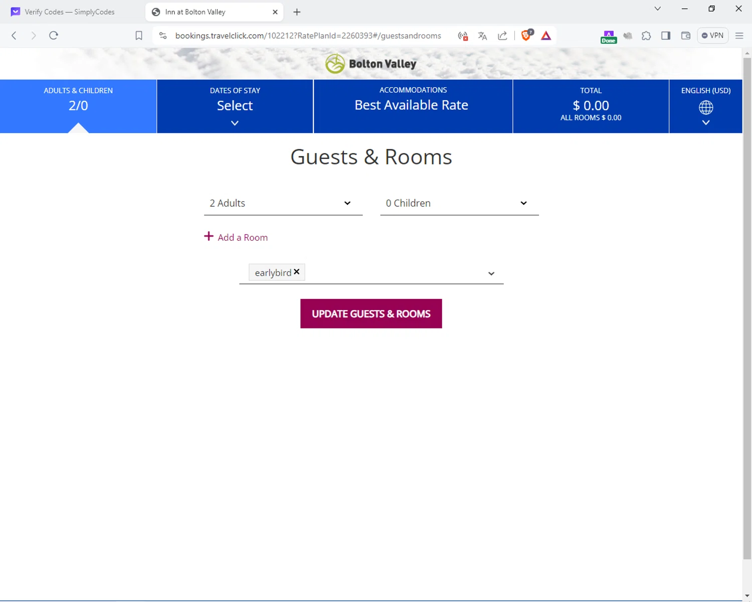This screenshot has width=752, height=602.
Task: Open the Dates of Stay step
Action: (x=235, y=106)
